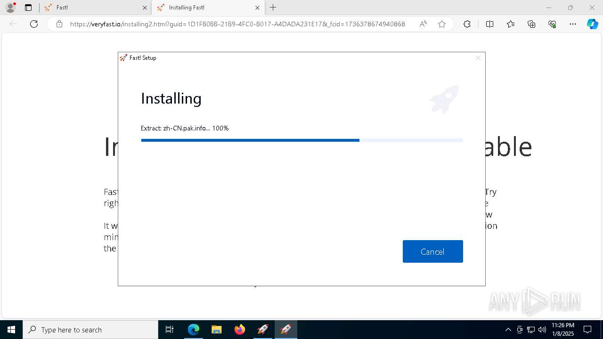Image resolution: width=603 pixels, height=339 pixels.
Task: Open tab actions menu
Action: (x=28, y=8)
